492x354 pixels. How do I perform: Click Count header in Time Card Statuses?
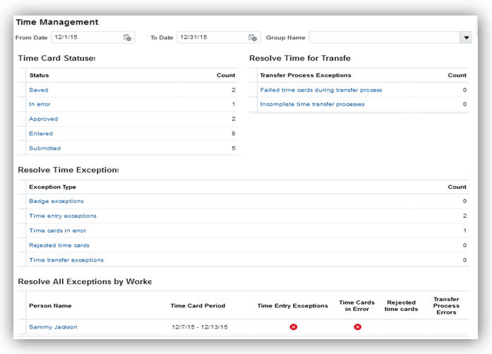pyautogui.click(x=226, y=75)
